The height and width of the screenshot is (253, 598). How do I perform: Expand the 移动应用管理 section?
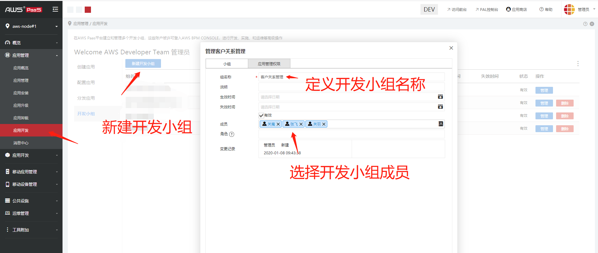[57, 172]
